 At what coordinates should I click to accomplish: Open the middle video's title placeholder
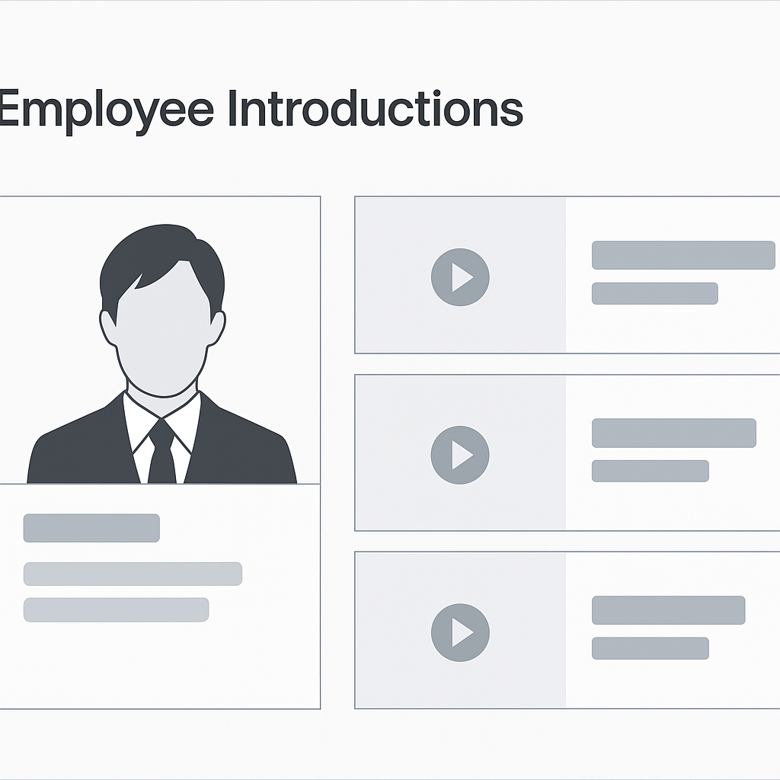pos(673,433)
